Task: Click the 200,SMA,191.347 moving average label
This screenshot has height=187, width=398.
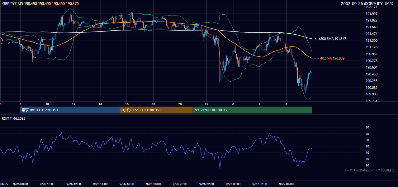Action: point(330,39)
